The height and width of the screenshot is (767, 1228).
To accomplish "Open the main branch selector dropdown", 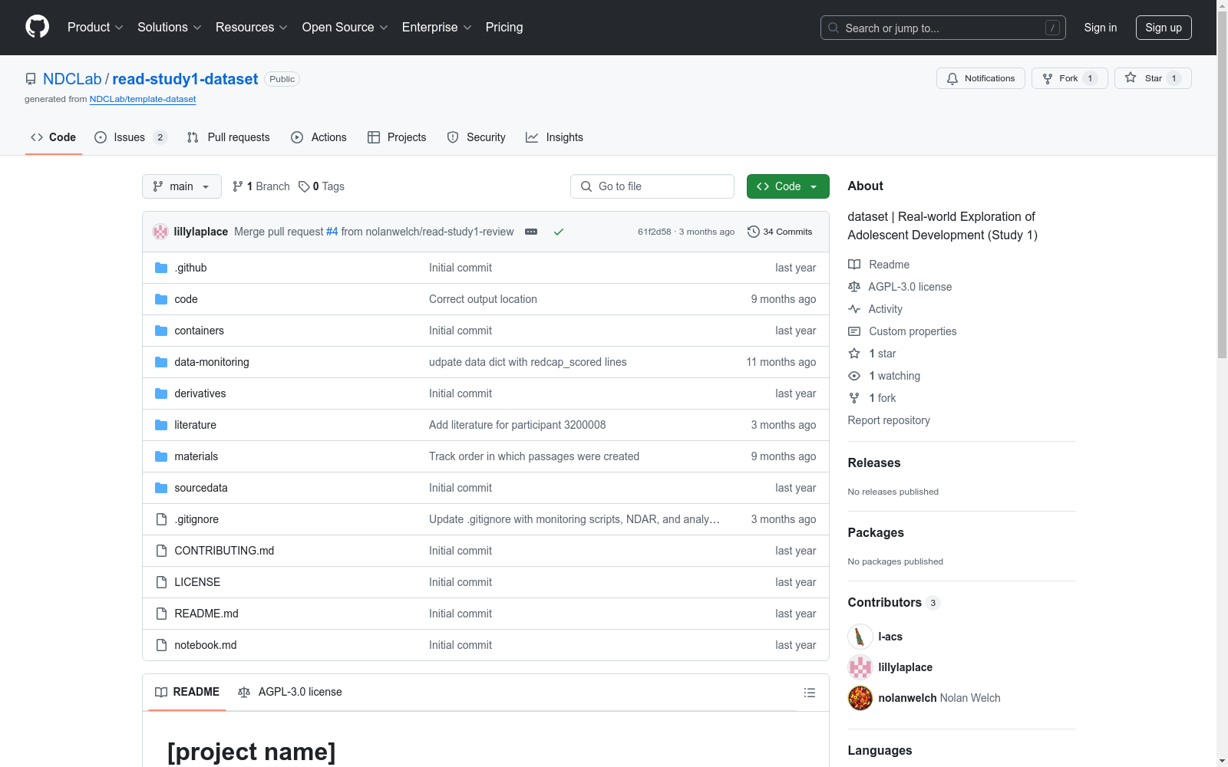I will pyautogui.click(x=181, y=186).
